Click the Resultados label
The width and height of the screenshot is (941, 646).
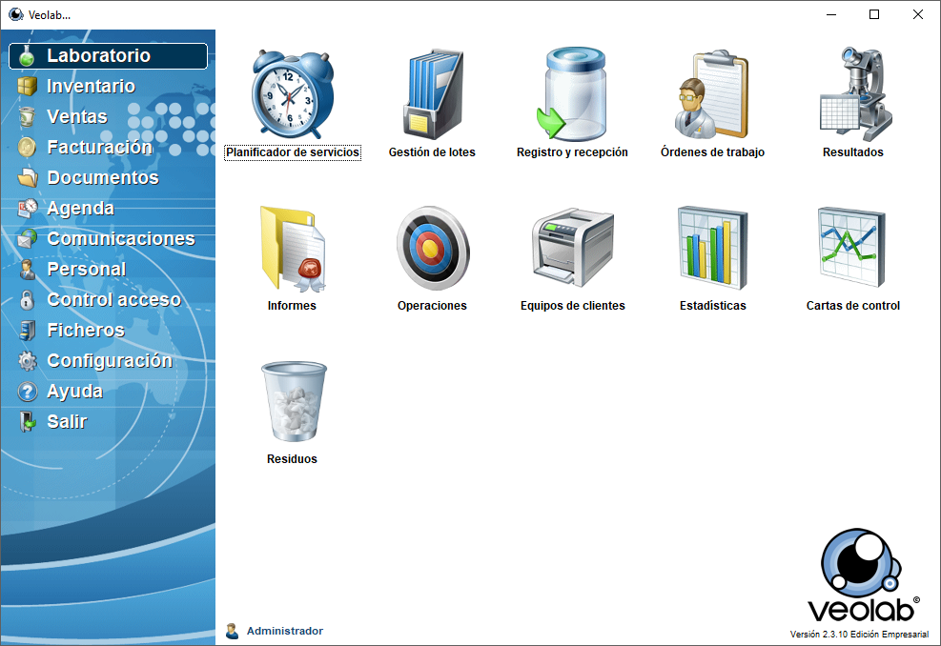852,152
